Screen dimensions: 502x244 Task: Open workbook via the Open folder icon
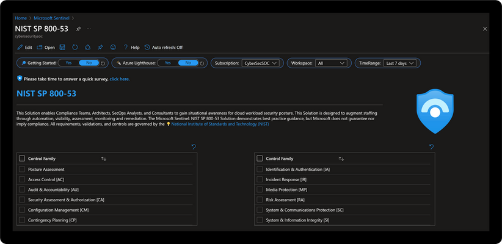point(40,48)
